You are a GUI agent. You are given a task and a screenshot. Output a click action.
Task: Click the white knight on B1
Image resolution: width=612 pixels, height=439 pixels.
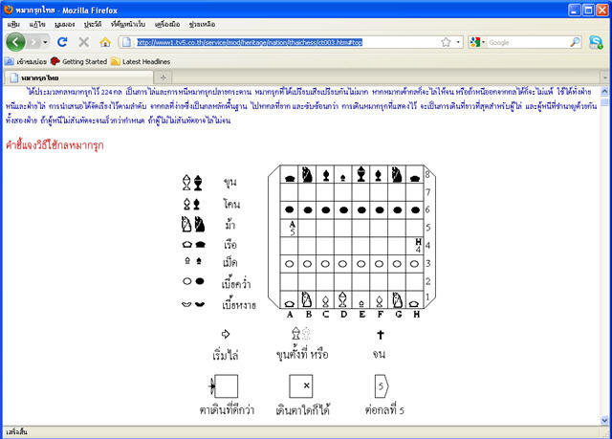[x=307, y=299]
